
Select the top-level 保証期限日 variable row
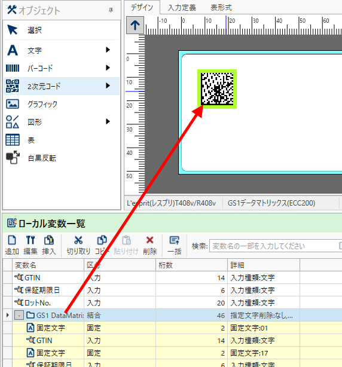point(172,290)
